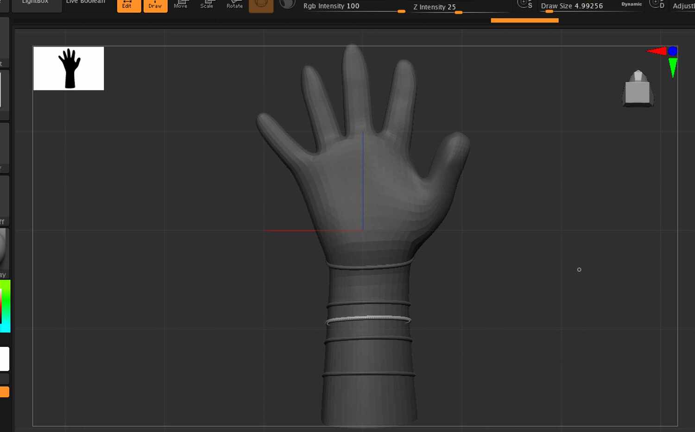Screen dimensions: 695x432
Task: Adjust the Rgb Intensity slider
Action: [x=401, y=12]
